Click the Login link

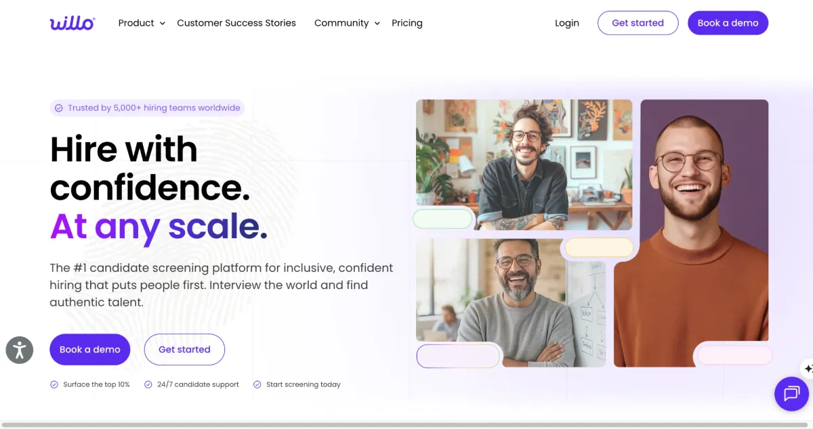coord(567,23)
